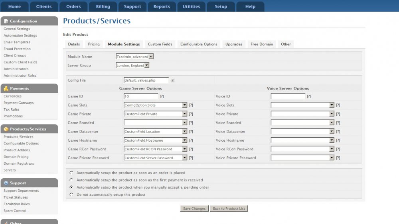Click the Products/Services box icon in sidebar
This screenshot has width=399, height=224.
click(x=6, y=129)
